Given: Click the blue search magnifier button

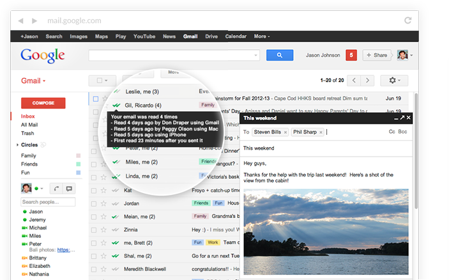Looking at the screenshot, I should coord(279,56).
